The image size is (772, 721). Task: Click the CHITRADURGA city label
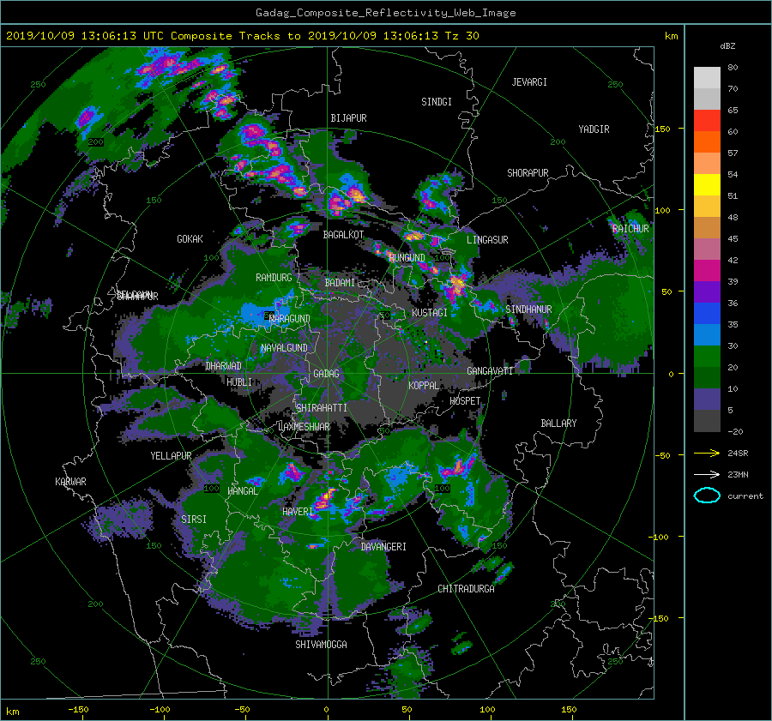(x=467, y=589)
